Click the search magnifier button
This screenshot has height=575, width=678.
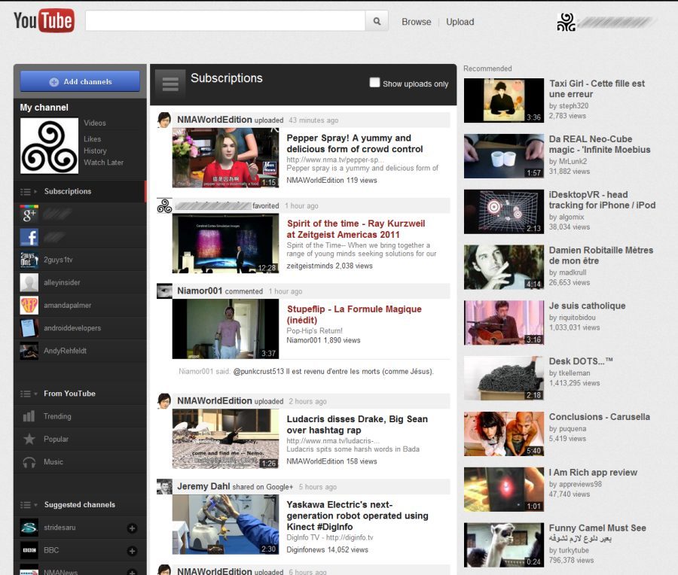coord(377,22)
